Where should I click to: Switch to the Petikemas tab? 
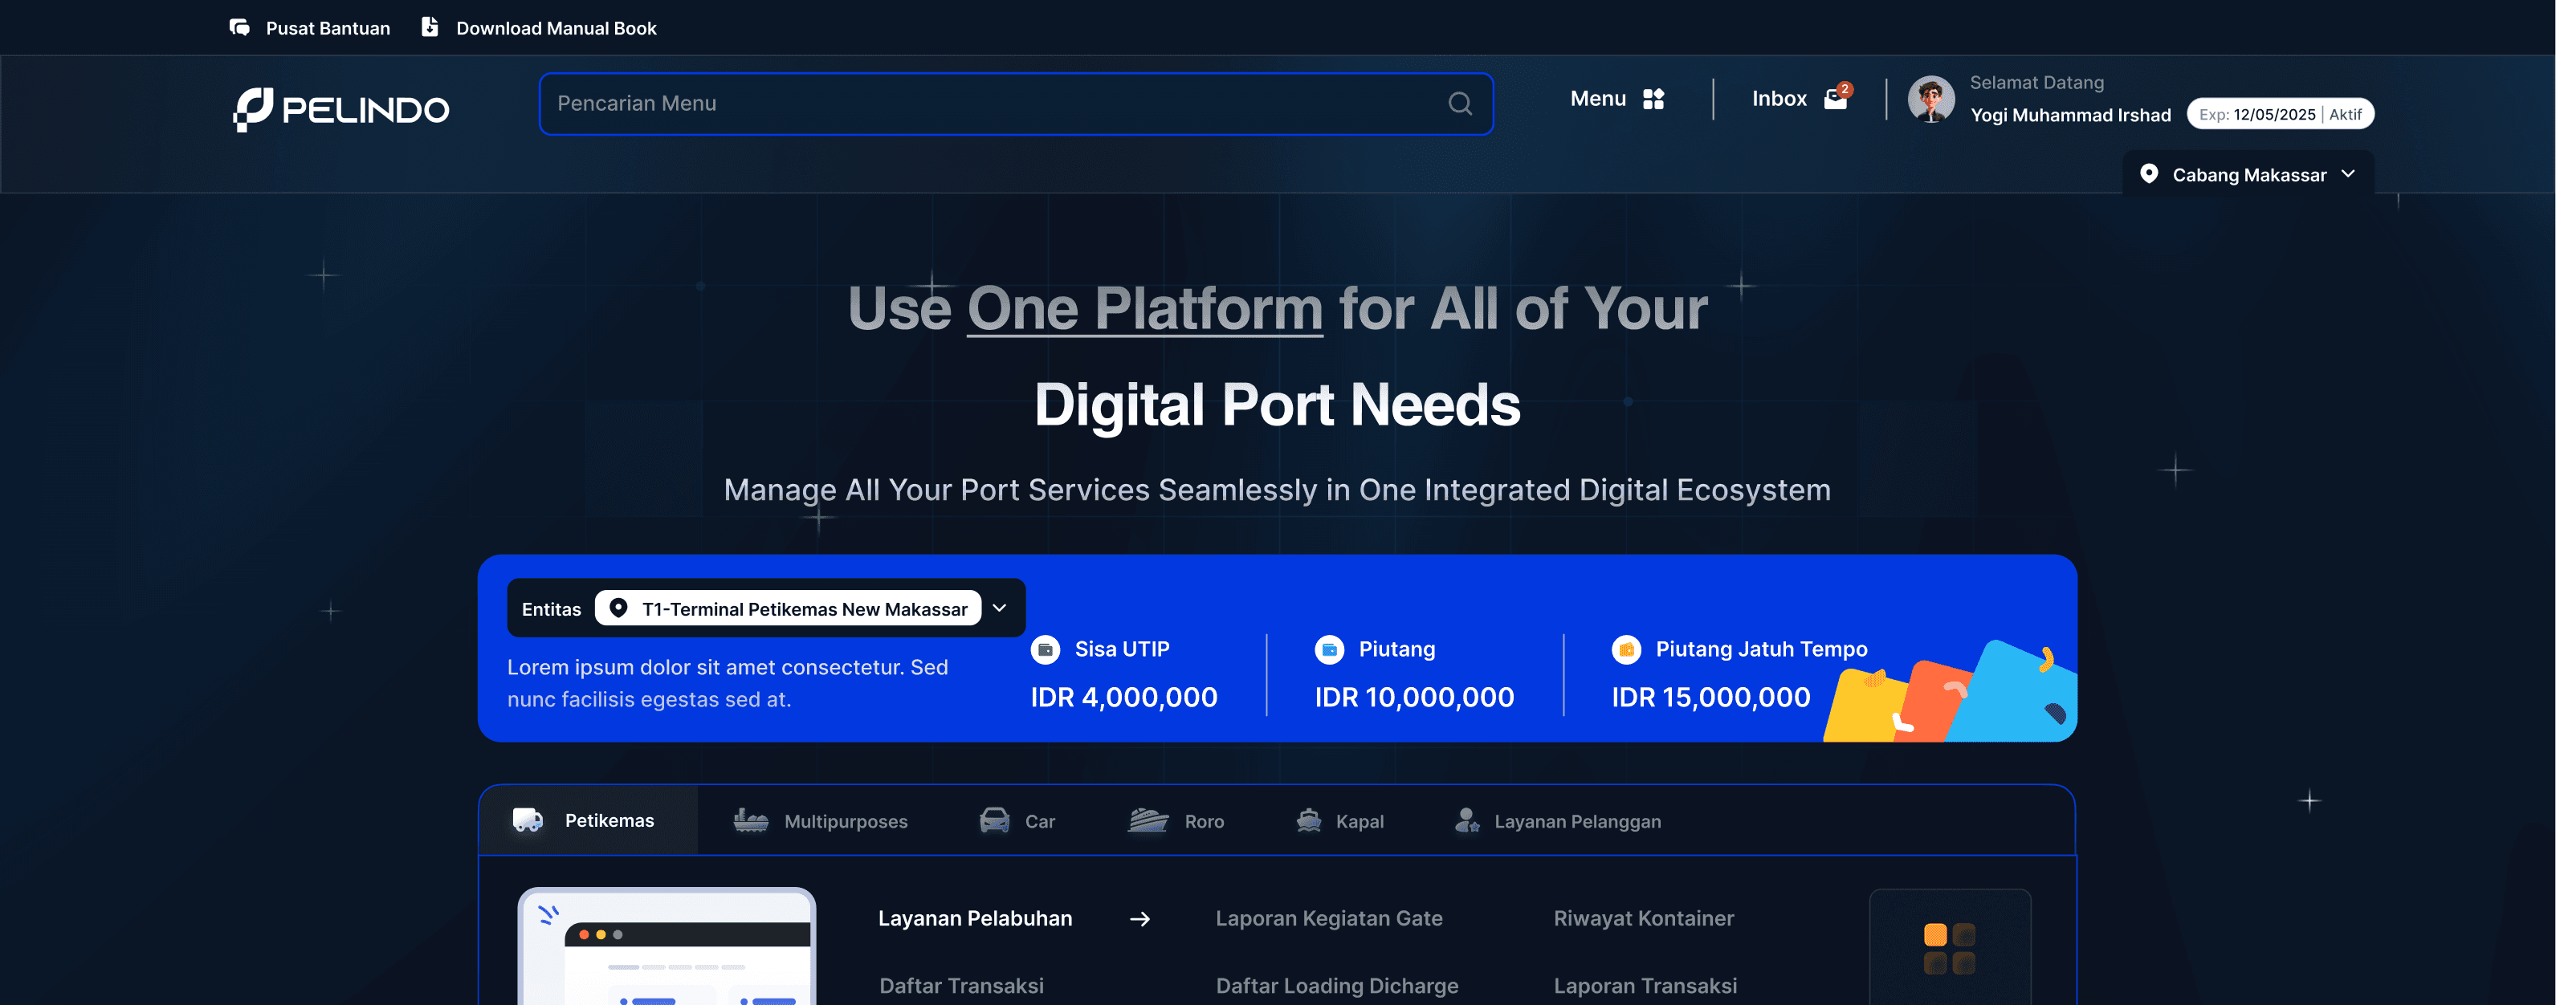coord(589,820)
